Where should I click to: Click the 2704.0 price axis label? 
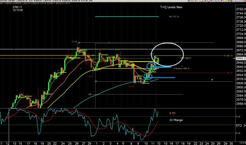[x=241, y=34]
